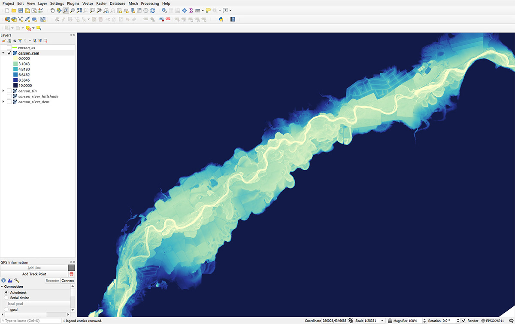Refresh the map canvas
This screenshot has height=324, width=515.
coord(153,11)
